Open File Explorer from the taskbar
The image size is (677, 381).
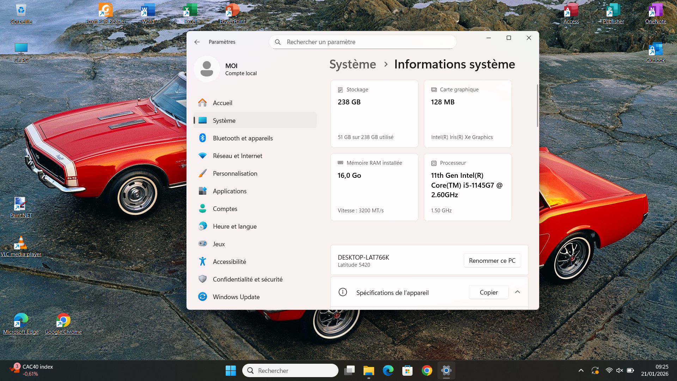[x=369, y=370]
